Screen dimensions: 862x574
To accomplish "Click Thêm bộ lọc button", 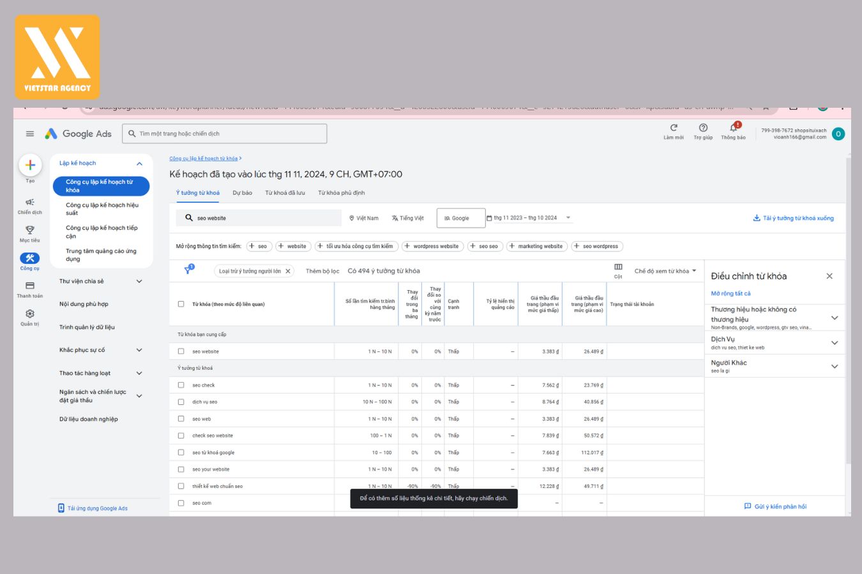I will [x=322, y=271].
